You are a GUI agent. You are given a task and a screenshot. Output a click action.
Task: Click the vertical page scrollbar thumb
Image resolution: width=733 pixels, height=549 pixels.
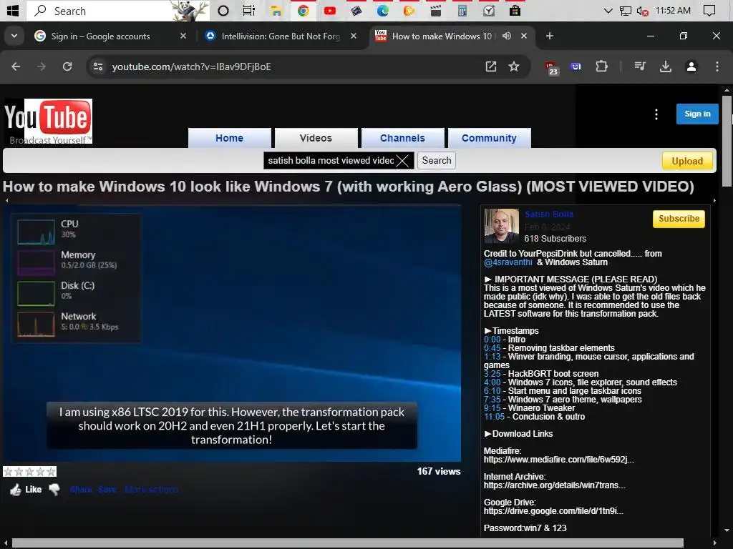pos(727,141)
